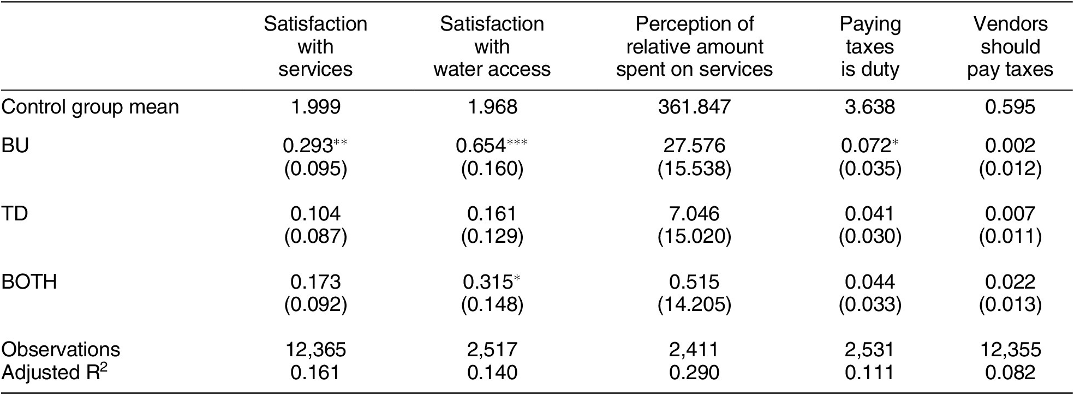The width and height of the screenshot is (1074, 395).
Task: Click "Perception of relative amount spent" header
Action: point(694,47)
